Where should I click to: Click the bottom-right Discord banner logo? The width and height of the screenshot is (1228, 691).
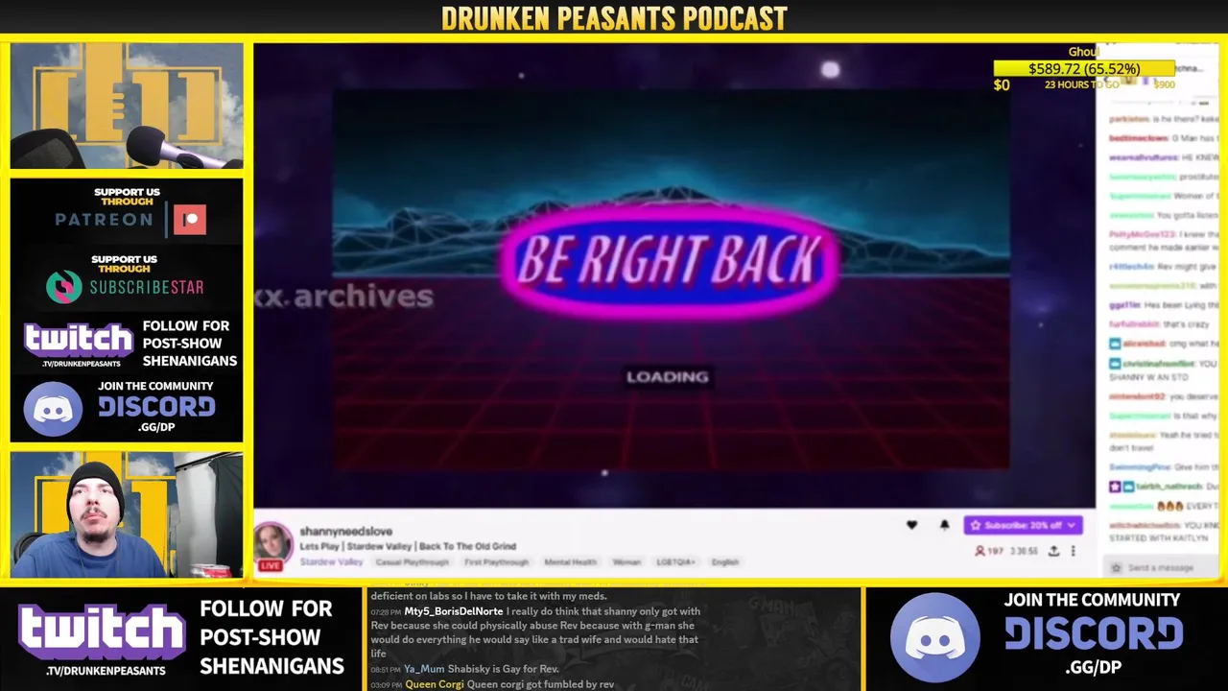click(x=935, y=638)
